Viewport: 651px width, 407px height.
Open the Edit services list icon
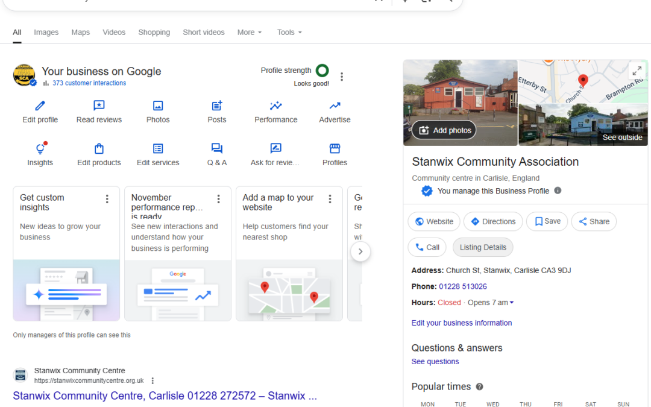(158, 149)
